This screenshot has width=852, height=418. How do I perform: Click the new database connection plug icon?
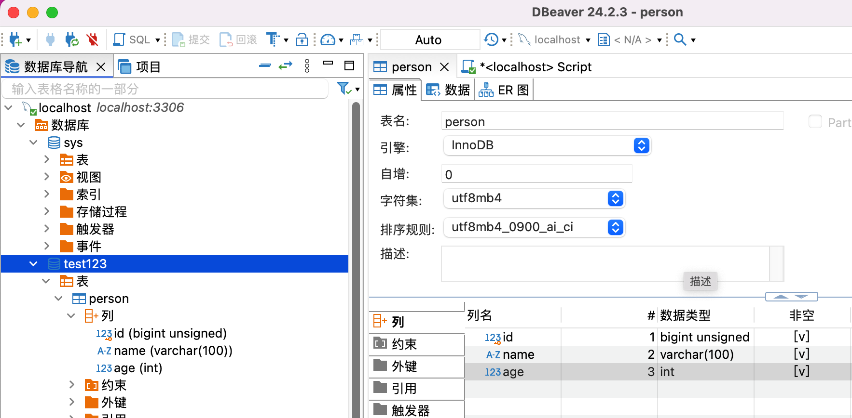click(16, 39)
